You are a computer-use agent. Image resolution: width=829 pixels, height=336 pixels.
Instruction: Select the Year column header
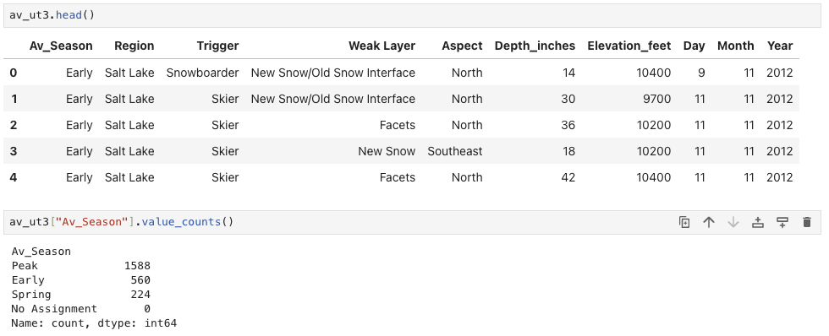pyautogui.click(x=780, y=46)
